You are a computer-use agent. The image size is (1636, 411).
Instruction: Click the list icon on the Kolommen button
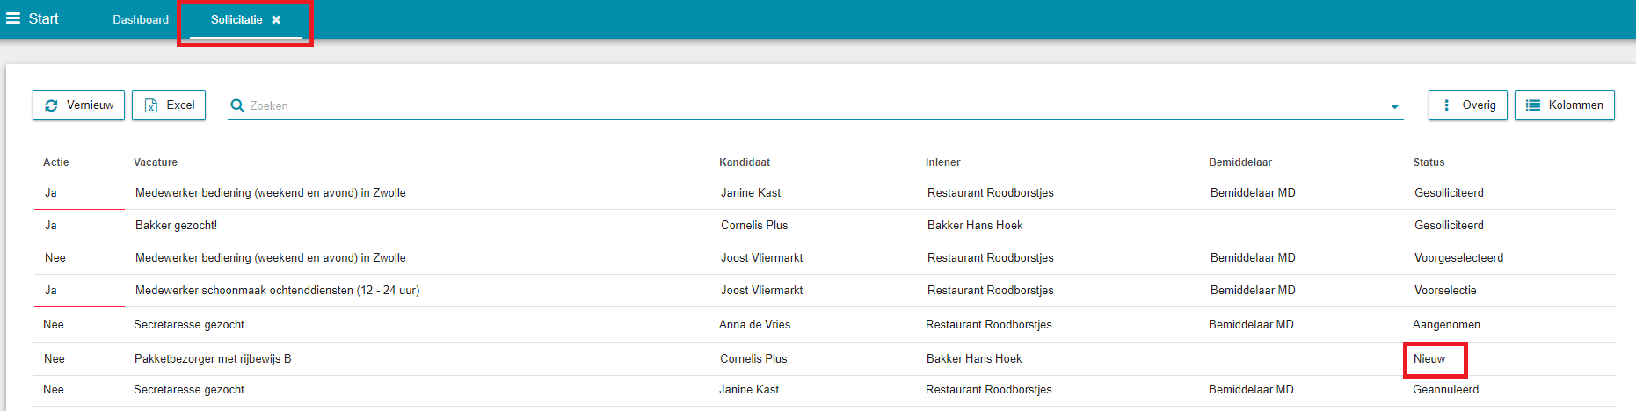click(x=1533, y=105)
